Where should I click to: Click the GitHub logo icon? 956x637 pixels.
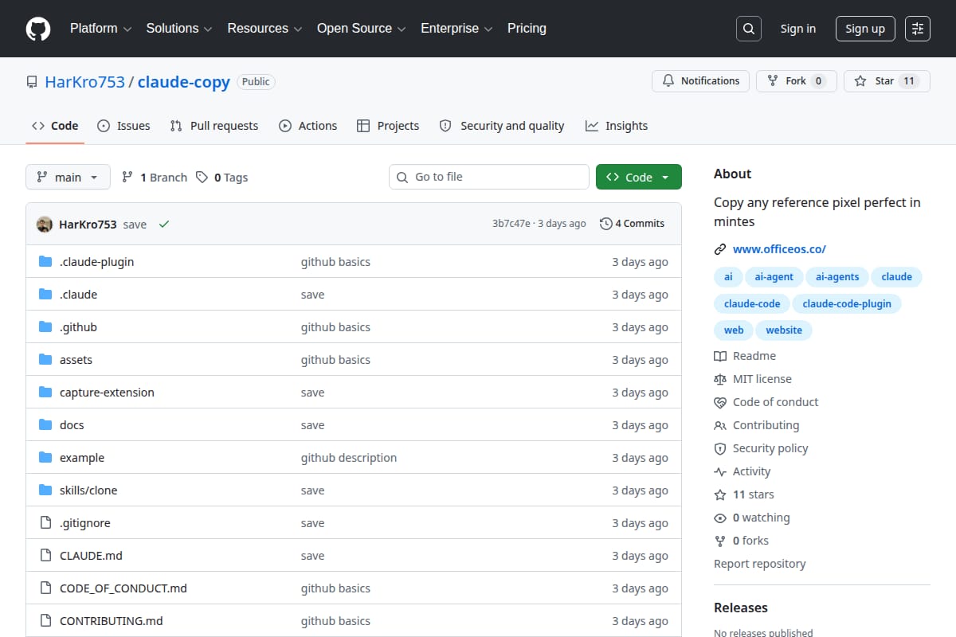tap(38, 29)
